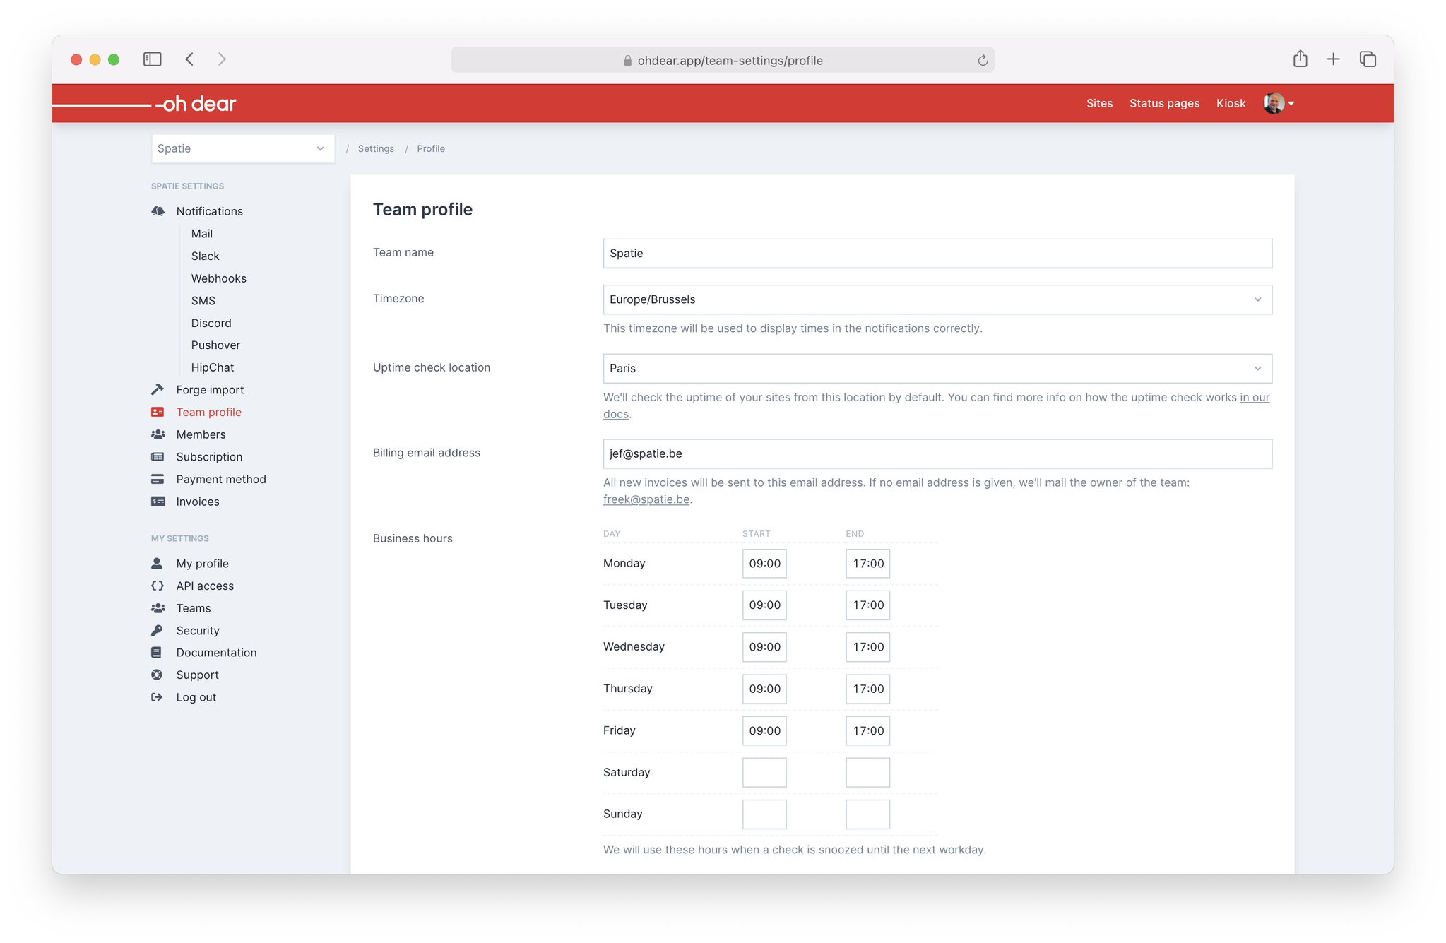This screenshot has height=943, width=1446.
Task: Click empty Sunday end time field
Action: pyautogui.click(x=867, y=814)
